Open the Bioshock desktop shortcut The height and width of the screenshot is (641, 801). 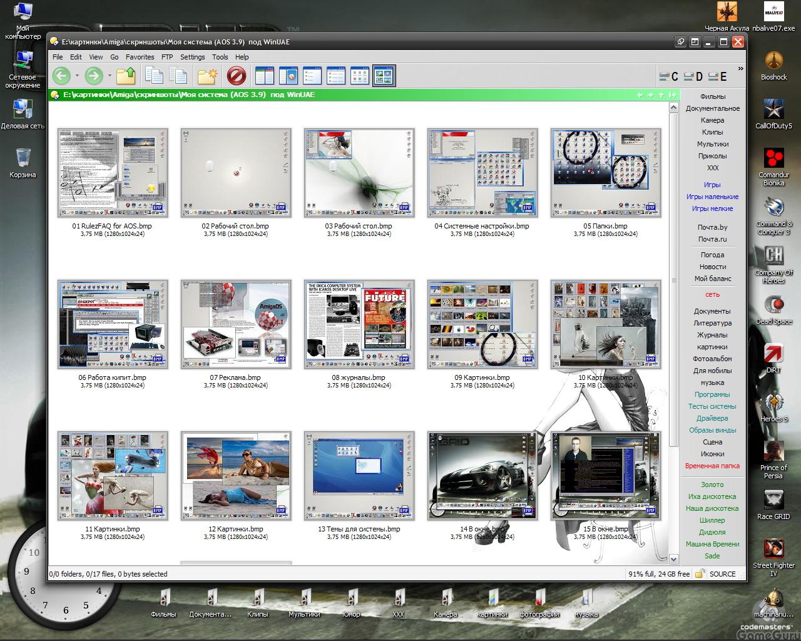[x=774, y=65]
